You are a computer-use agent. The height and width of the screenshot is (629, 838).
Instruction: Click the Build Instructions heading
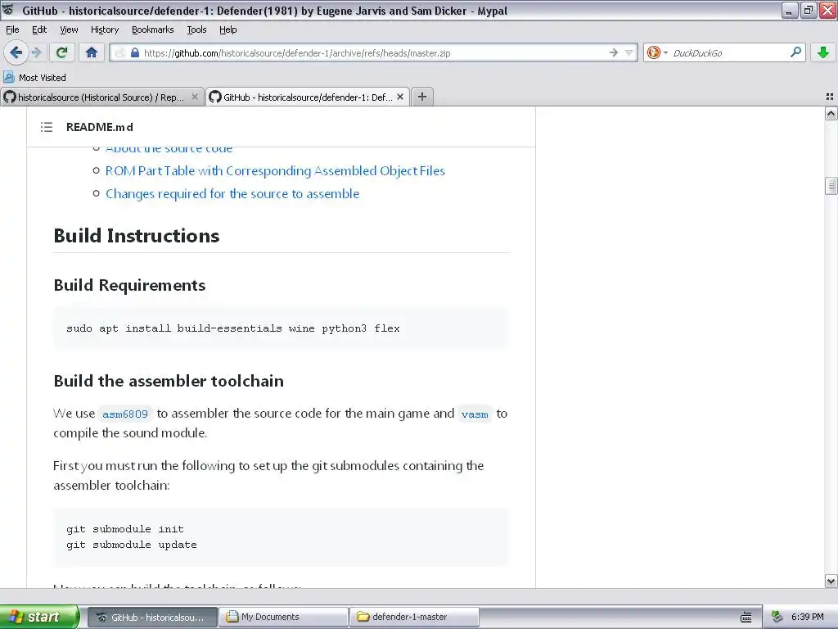click(x=137, y=236)
